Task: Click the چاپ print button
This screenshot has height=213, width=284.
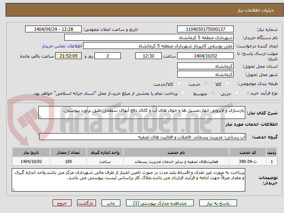Action: tap(111, 203)
